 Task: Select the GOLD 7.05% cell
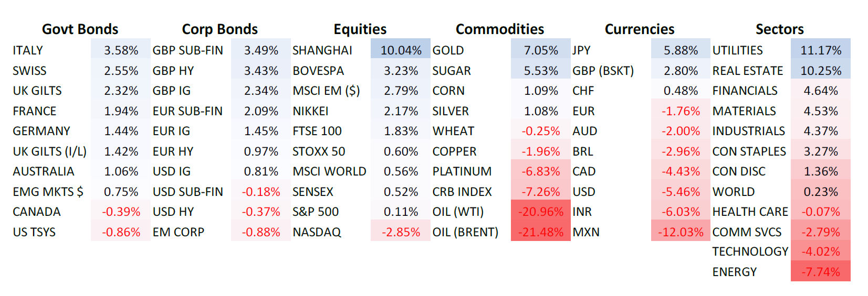click(540, 50)
